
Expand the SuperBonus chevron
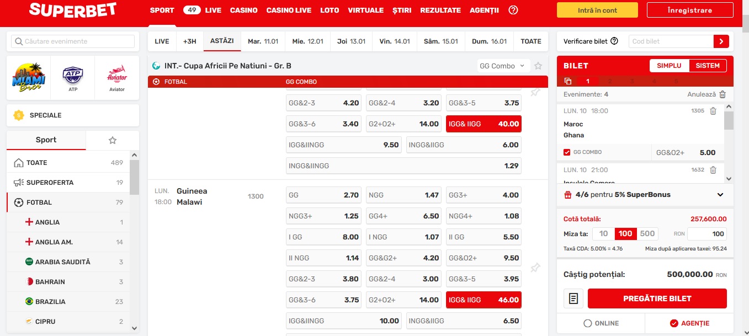pyautogui.click(x=720, y=195)
